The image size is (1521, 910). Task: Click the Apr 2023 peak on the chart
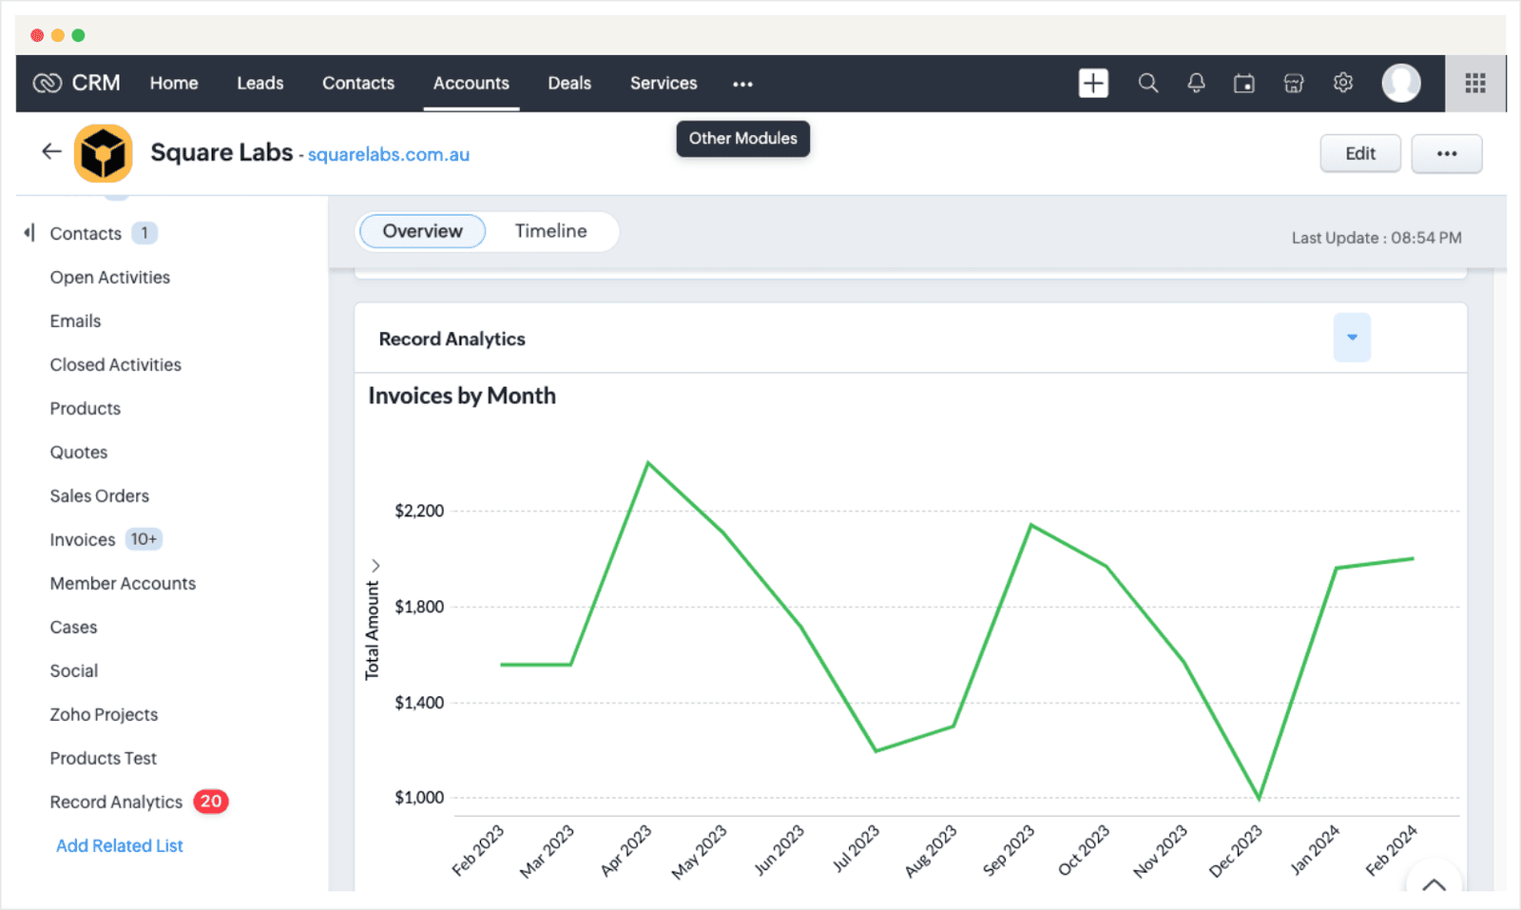coord(648,463)
